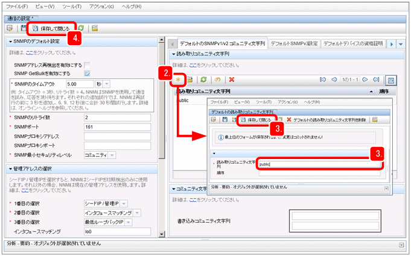Open the ファイル(F) menu in main window
The height and width of the screenshot is (256, 411).
point(17,6)
